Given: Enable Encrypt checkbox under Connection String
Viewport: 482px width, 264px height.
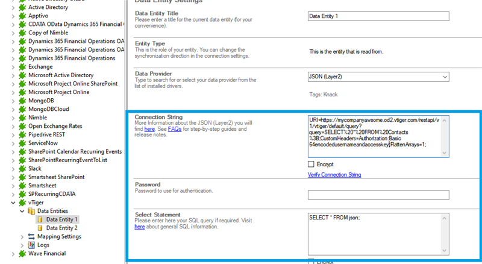Looking at the screenshot, I should click(x=311, y=164).
